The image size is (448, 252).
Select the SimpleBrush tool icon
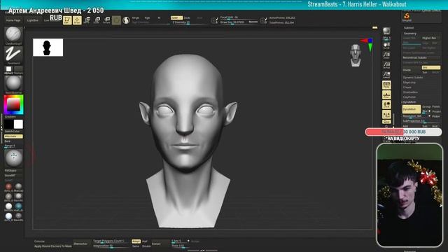pos(407,17)
